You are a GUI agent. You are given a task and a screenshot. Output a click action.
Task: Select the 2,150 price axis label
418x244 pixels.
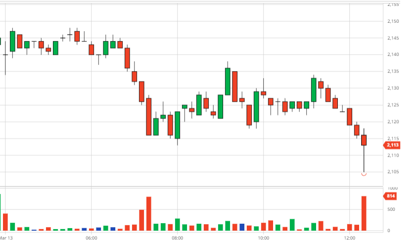tap(393, 21)
